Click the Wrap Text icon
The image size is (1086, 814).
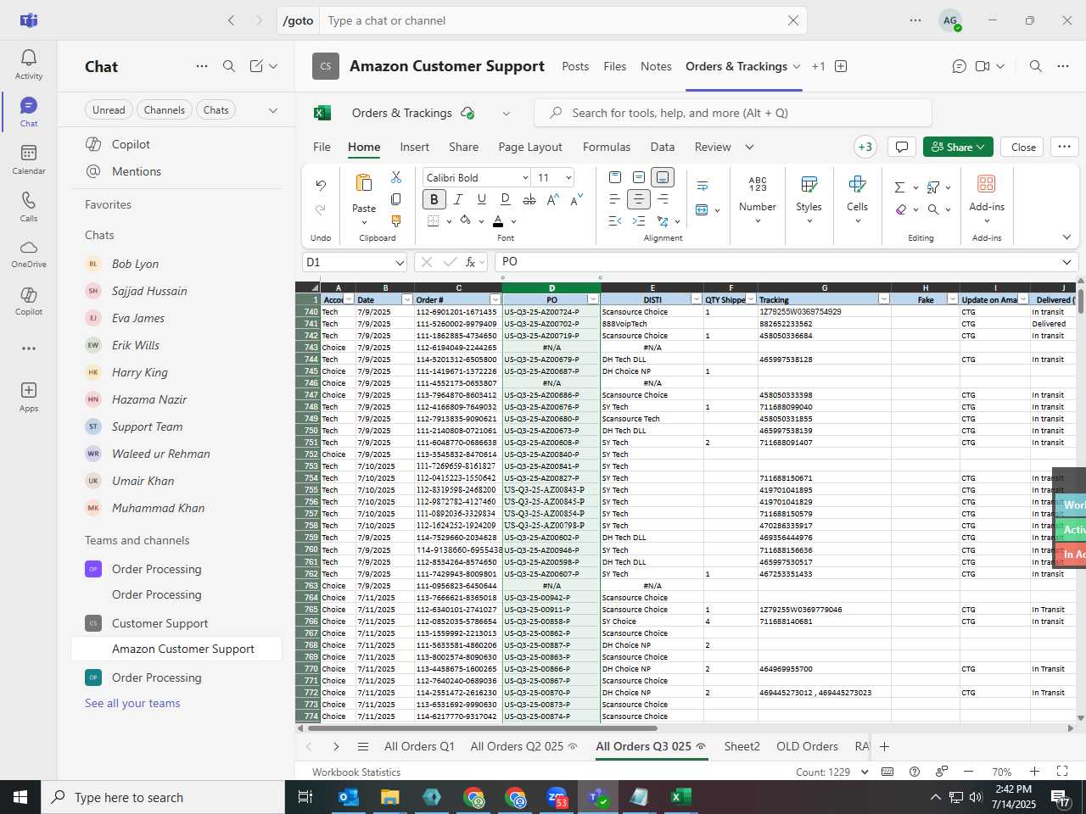703,186
